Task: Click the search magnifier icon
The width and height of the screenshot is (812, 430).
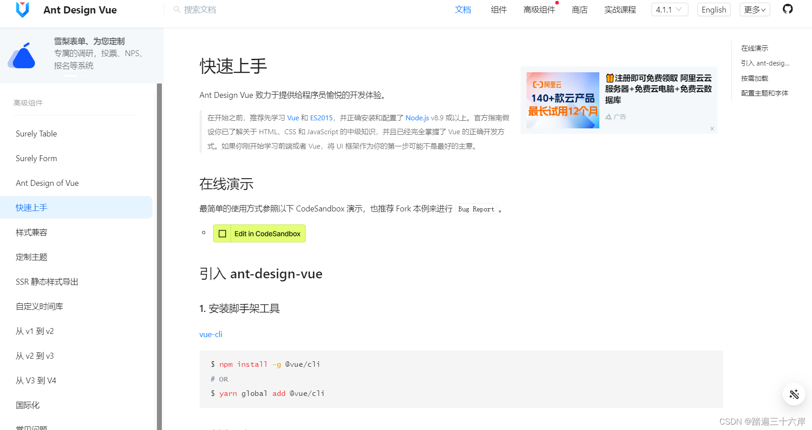Action: (176, 9)
